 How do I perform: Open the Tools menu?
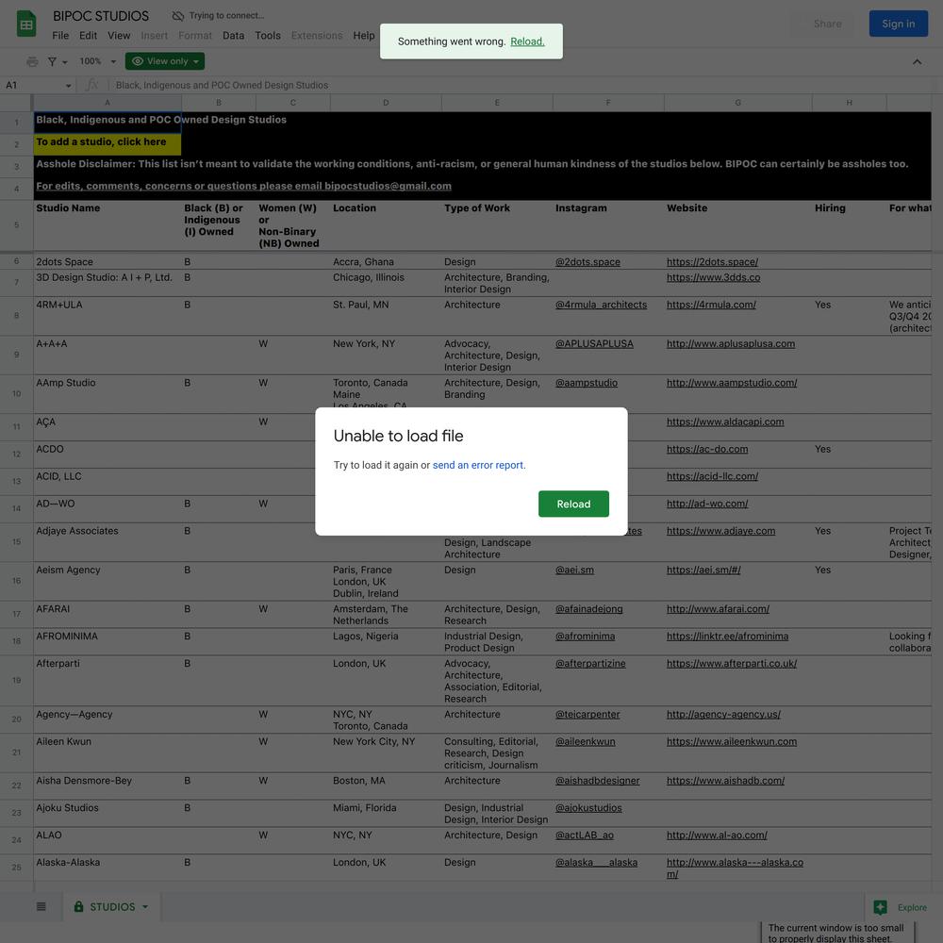click(x=268, y=36)
